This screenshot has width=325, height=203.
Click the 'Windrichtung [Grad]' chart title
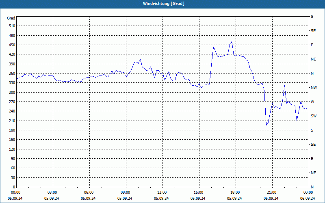point(164,4)
